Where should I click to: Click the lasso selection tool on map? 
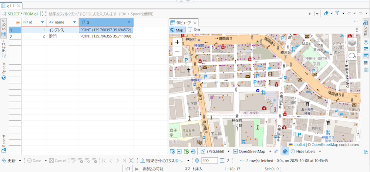coord(352,55)
